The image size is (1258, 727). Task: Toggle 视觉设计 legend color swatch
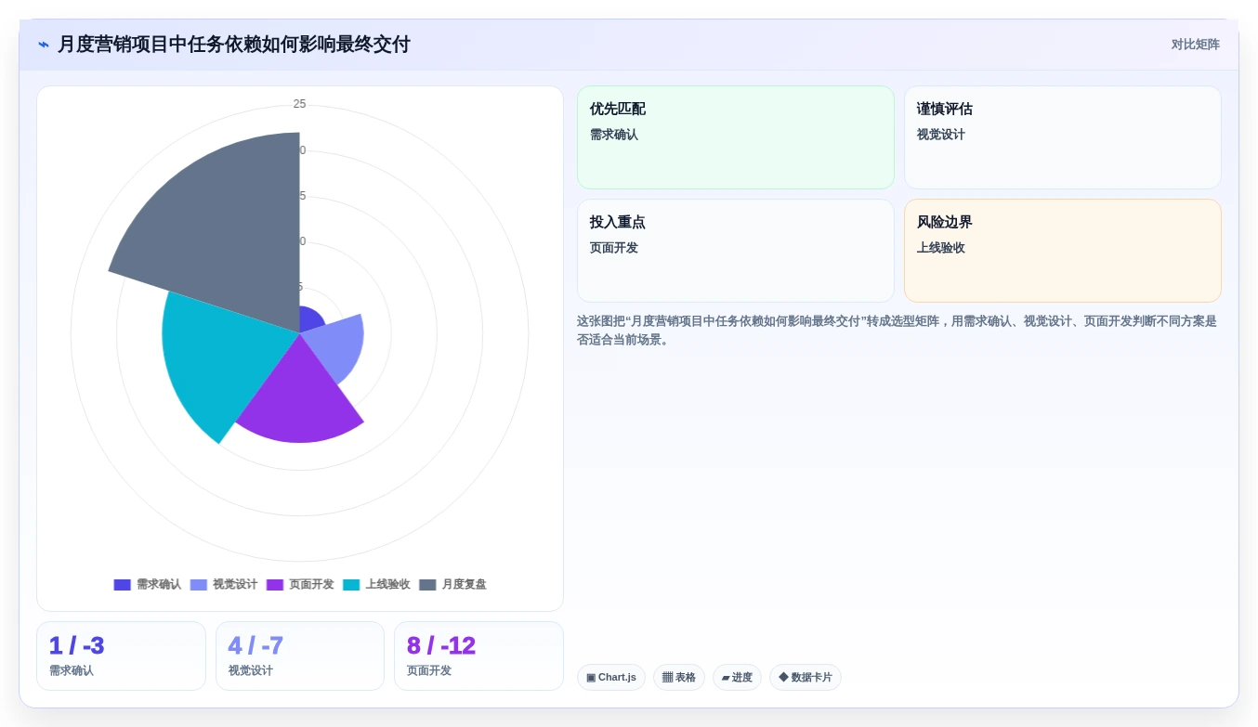tap(199, 585)
